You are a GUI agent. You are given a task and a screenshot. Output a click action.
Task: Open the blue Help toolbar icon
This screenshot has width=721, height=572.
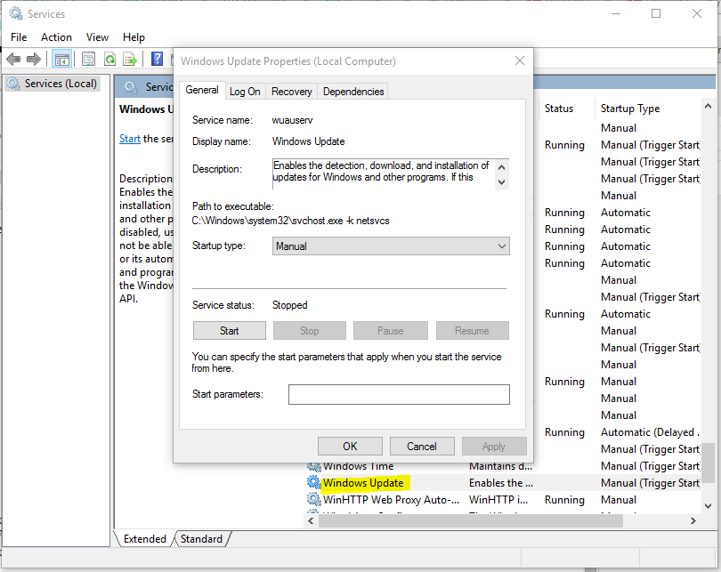(158, 59)
